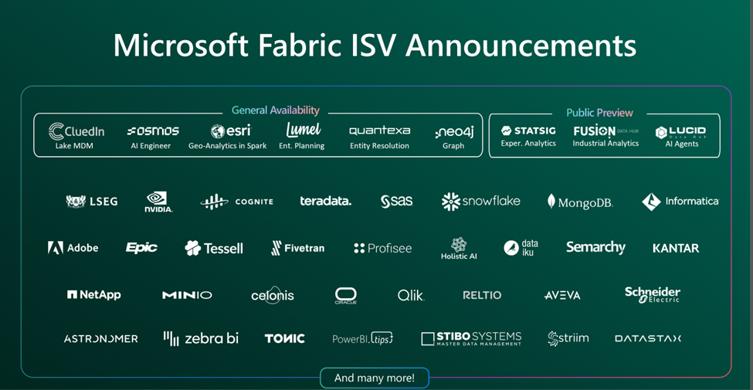The width and height of the screenshot is (753, 390).
Task: Pick the celonis logo
Action: (x=273, y=295)
